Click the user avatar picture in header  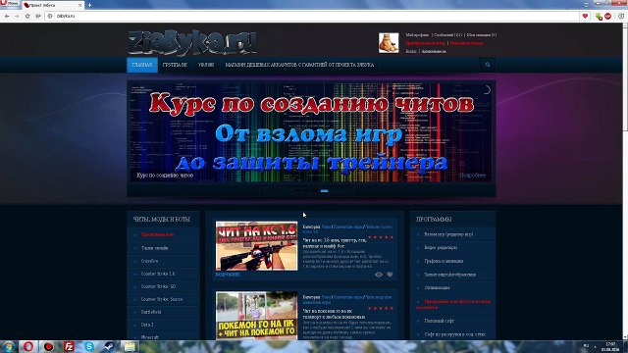389,43
